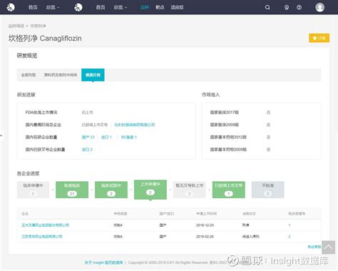This screenshot has height=271, width=338.
Task: Click the 企业 column header
Action: [x=25, y=213]
